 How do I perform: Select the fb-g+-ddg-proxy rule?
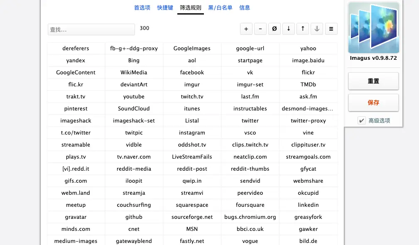(x=134, y=48)
